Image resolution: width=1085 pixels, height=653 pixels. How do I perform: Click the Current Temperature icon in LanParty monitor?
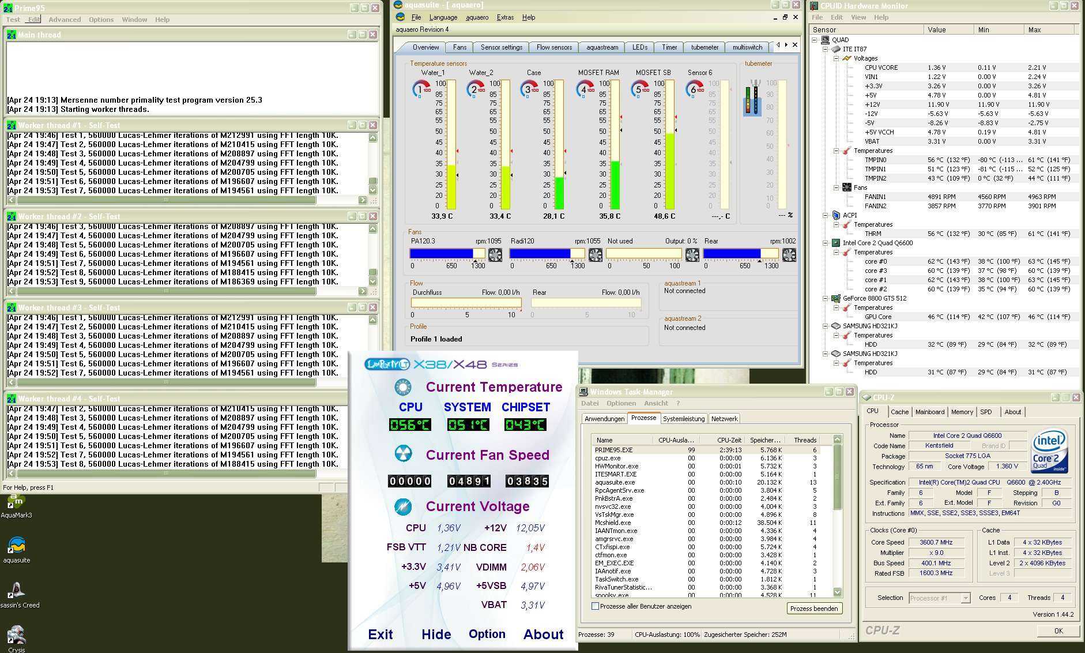[402, 387]
